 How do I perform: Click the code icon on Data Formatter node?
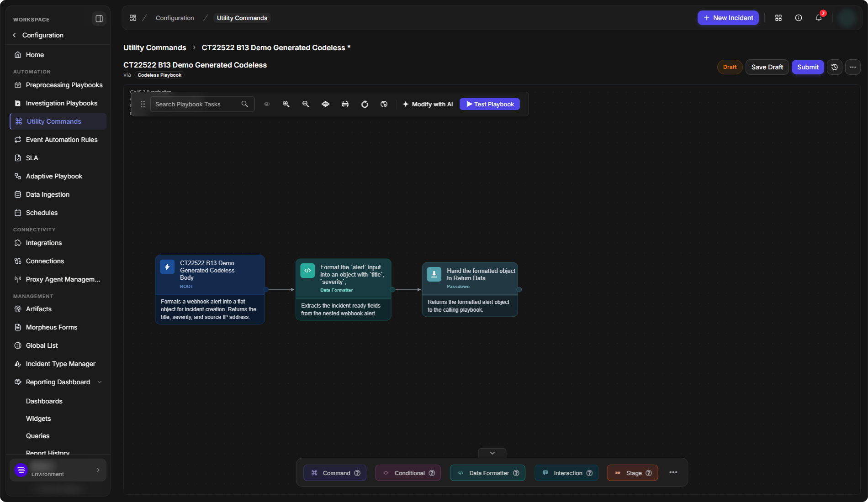click(307, 271)
